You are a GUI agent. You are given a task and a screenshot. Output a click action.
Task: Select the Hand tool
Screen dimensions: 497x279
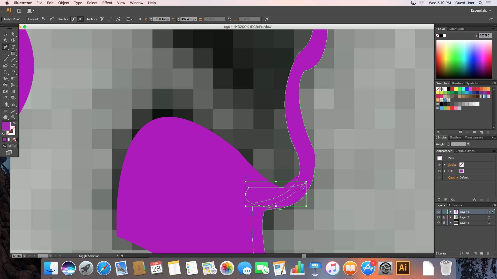click(5, 117)
